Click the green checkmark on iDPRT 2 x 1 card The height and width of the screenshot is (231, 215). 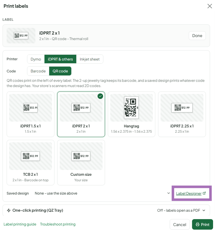[x=100, y=96]
